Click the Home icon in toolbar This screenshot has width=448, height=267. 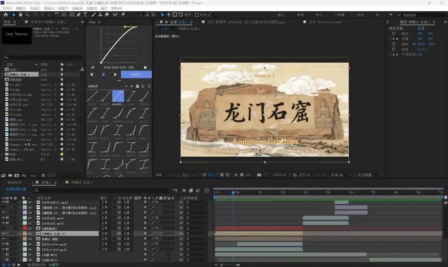6,15
